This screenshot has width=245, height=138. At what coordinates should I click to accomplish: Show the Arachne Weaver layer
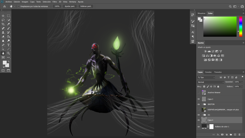(x=199, y=92)
